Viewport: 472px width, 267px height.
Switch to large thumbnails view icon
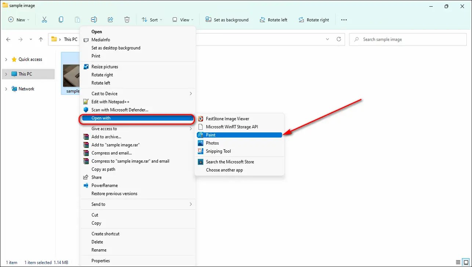[465, 263]
